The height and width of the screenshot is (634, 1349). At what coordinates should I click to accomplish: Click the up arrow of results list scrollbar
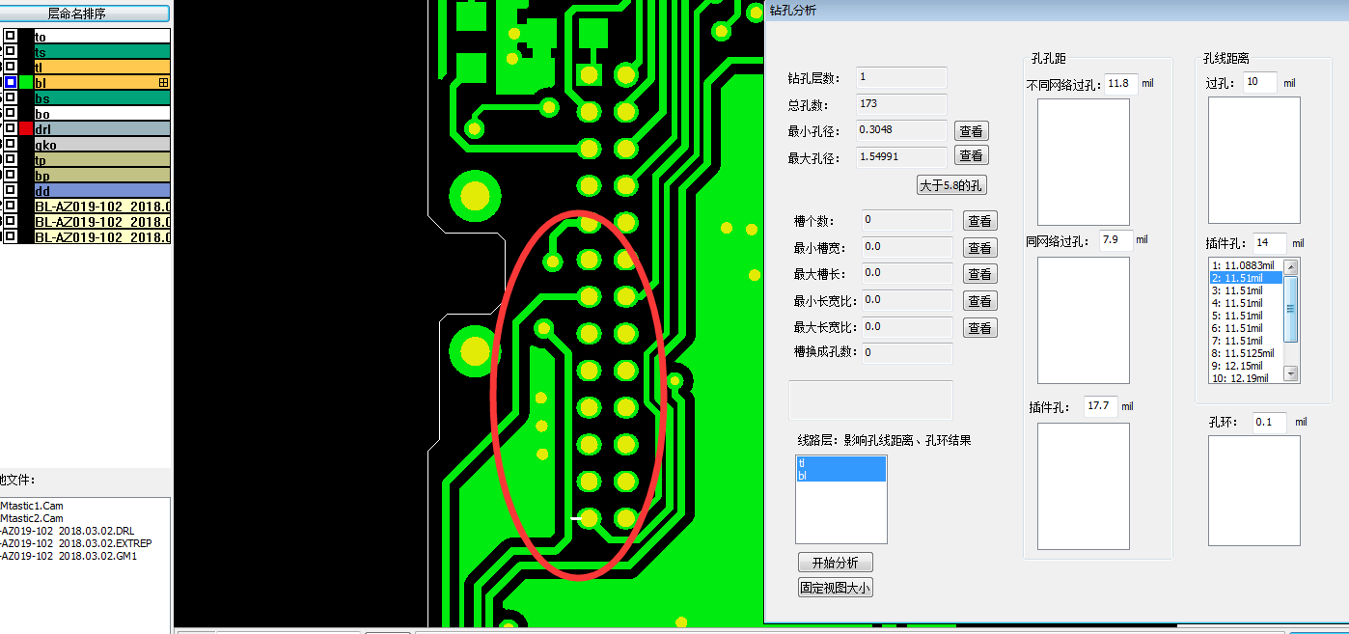1291,266
